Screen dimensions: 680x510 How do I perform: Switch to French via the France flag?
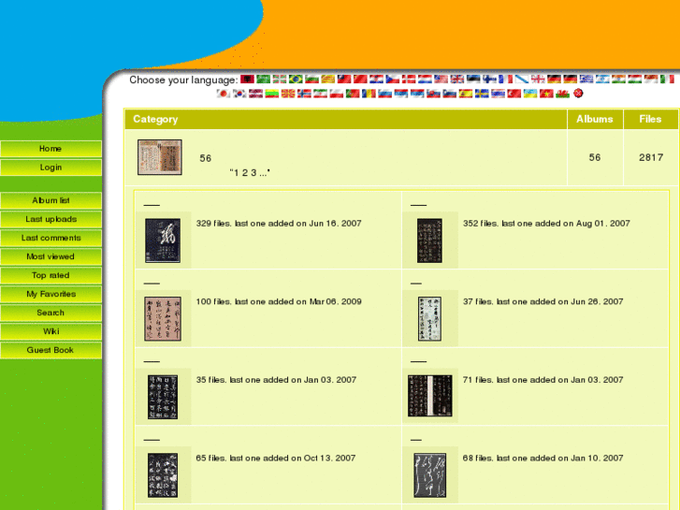(505, 79)
